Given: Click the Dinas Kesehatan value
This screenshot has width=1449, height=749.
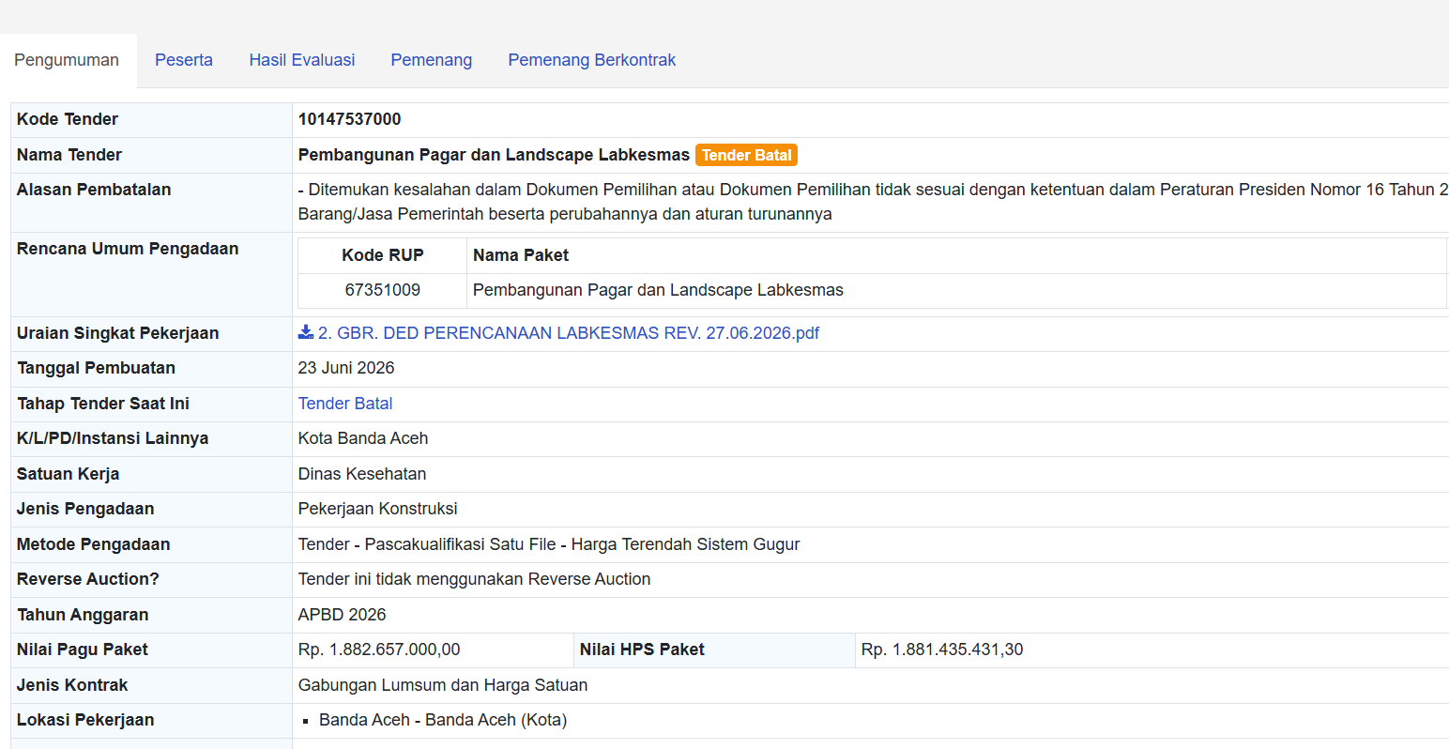Looking at the screenshot, I should (362, 474).
